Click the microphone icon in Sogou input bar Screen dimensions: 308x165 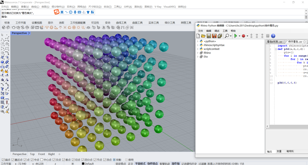tap(75, 12)
